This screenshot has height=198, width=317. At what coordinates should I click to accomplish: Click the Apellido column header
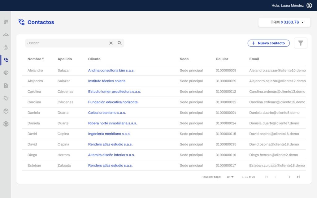click(x=65, y=59)
